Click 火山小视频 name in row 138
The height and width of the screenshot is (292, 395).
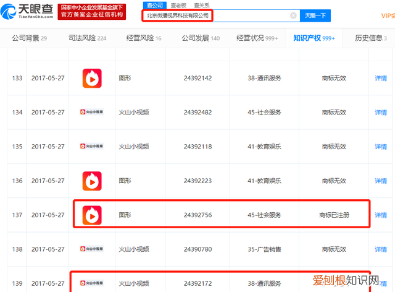tap(134, 249)
